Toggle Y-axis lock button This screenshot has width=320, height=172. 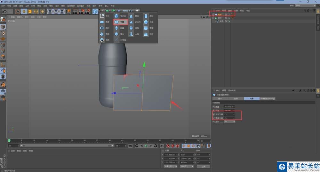(x=56, y=11)
